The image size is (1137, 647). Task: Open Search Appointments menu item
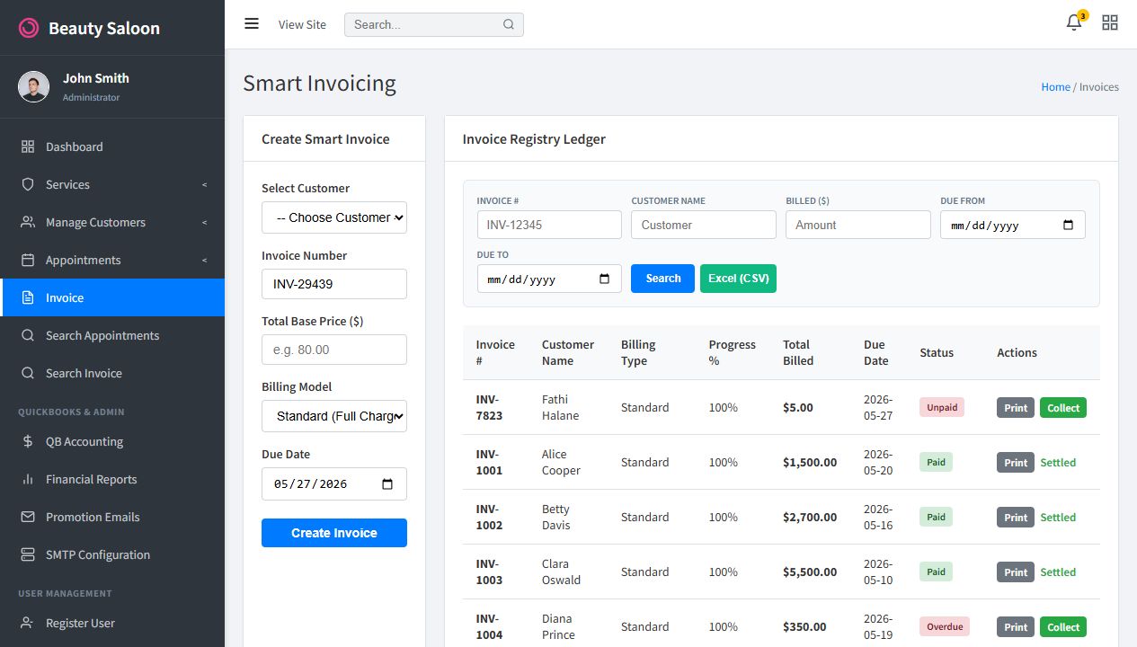[112, 335]
